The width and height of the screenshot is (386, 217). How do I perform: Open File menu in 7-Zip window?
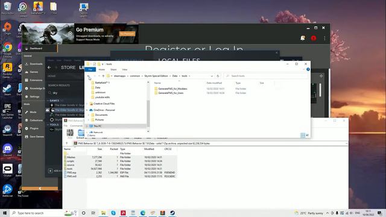pyautogui.click(x=66, y=126)
